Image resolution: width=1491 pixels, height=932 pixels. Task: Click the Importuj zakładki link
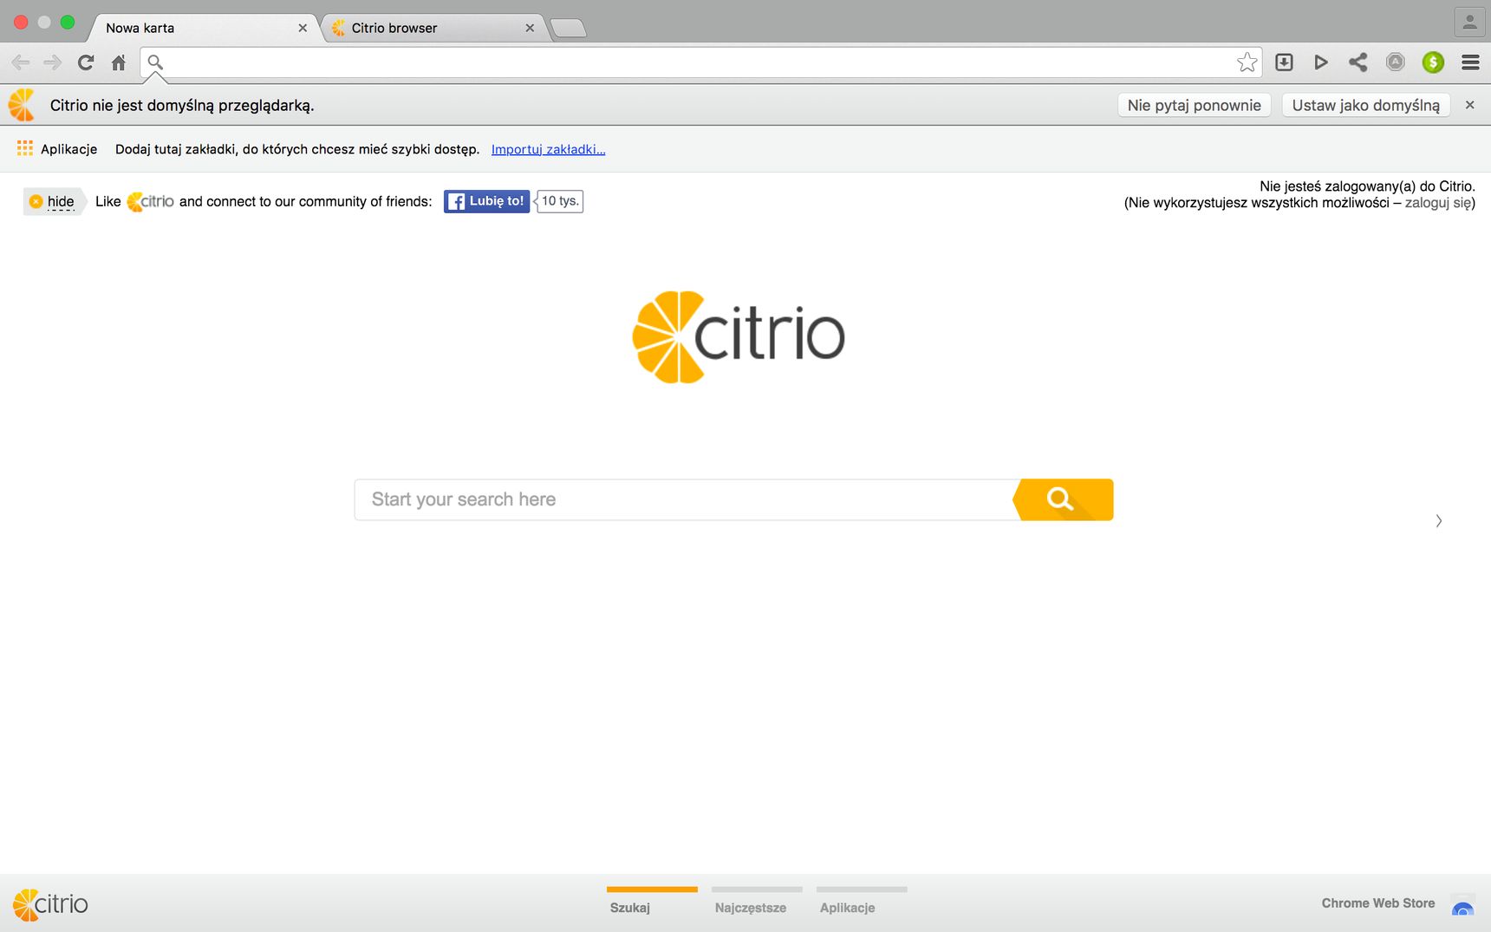(548, 149)
